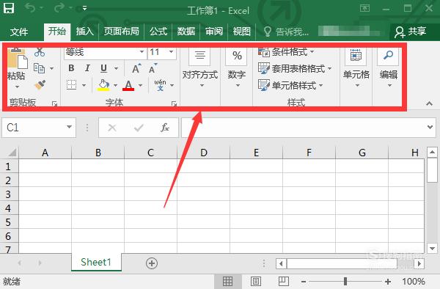Image resolution: width=440 pixels, height=289 pixels.
Task: Go to the 公式 tab
Action: (158, 31)
